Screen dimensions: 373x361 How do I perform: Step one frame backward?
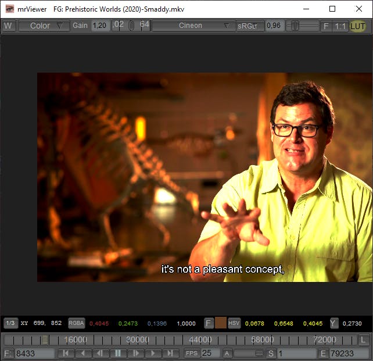[101, 353]
